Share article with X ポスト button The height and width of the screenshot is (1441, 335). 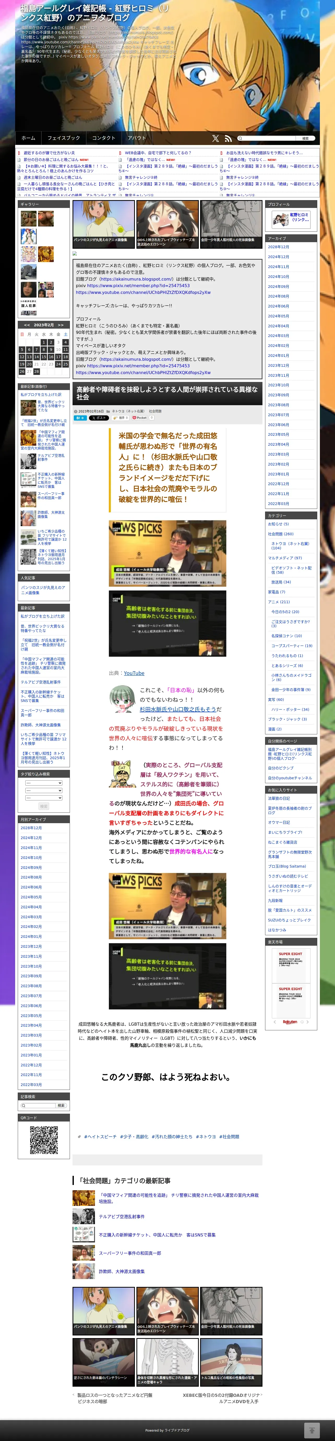click(x=99, y=418)
